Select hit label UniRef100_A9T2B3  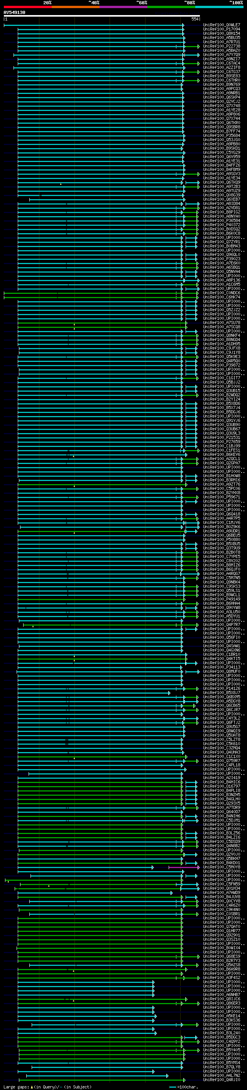[x=222, y=187]
